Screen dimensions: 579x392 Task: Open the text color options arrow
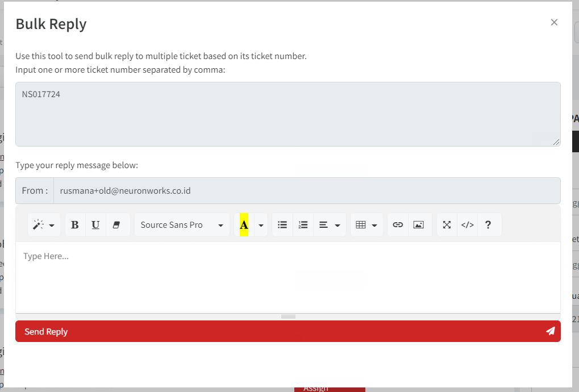[x=261, y=225]
